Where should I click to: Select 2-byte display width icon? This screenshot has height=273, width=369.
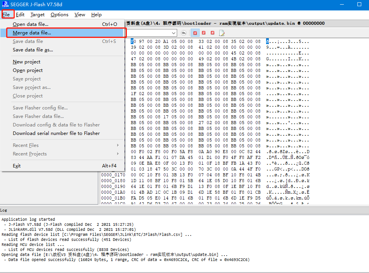coord(204,33)
